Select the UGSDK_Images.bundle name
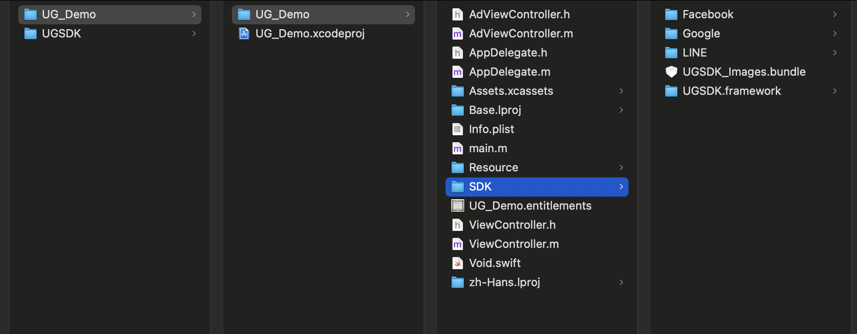This screenshot has width=857, height=334. click(x=744, y=72)
